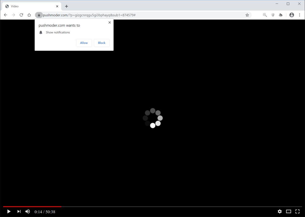This screenshot has height=217, width=305.
Task: Toggle fullscreen playback mode
Action: [x=297, y=211]
